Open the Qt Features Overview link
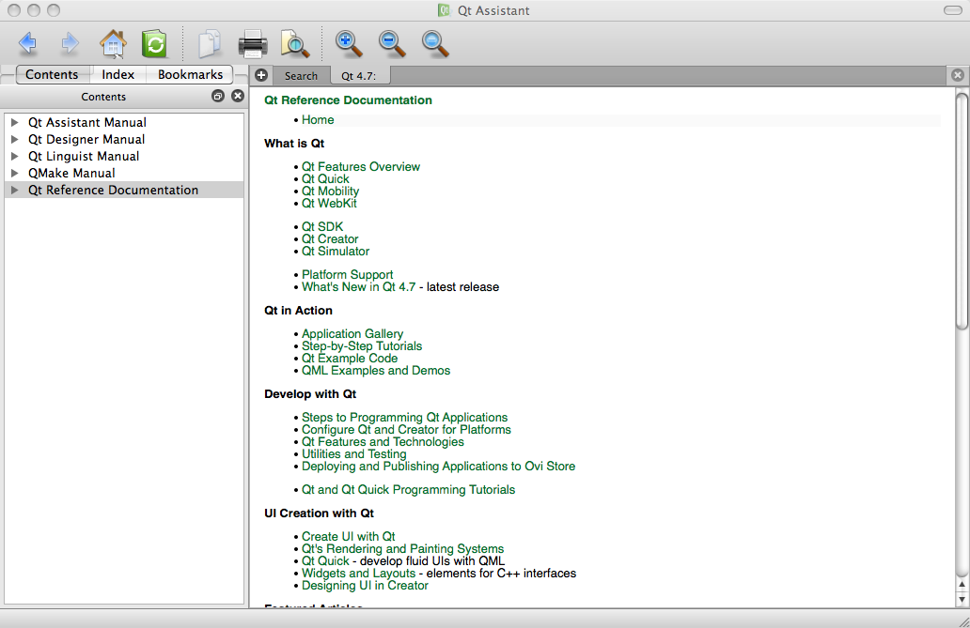This screenshot has width=970, height=628. pyautogui.click(x=361, y=167)
